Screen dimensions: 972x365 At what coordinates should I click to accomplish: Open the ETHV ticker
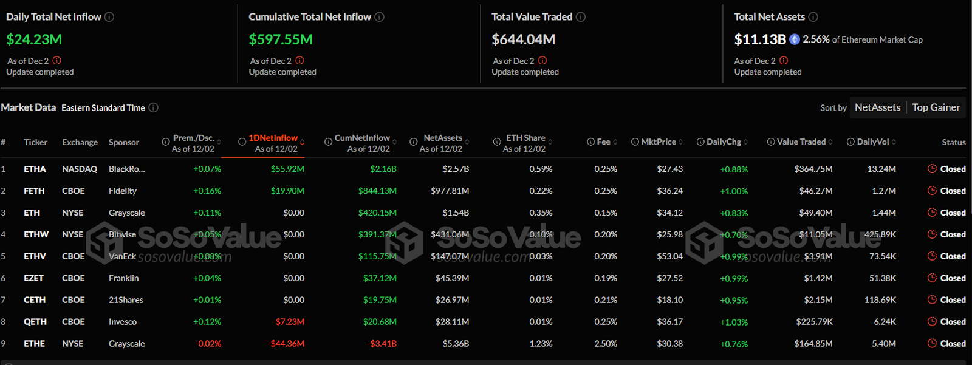tap(35, 256)
